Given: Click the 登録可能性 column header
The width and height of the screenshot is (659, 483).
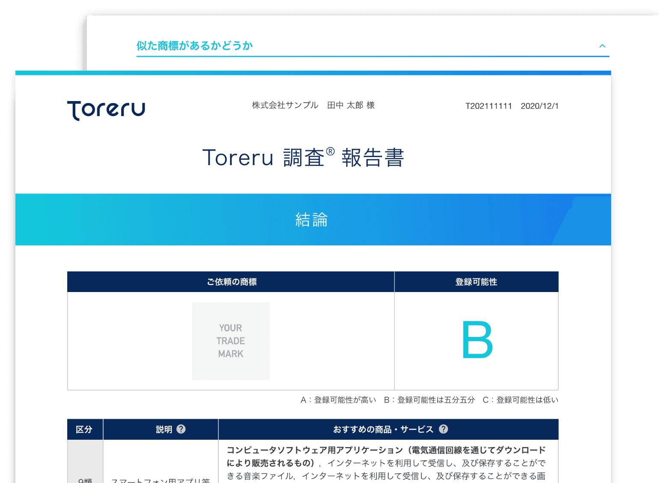Looking at the screenshot, I should (x=476, y=282).
